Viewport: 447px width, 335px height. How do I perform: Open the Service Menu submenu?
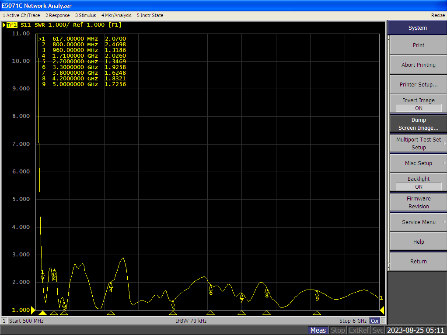click(x=418, y=222)
